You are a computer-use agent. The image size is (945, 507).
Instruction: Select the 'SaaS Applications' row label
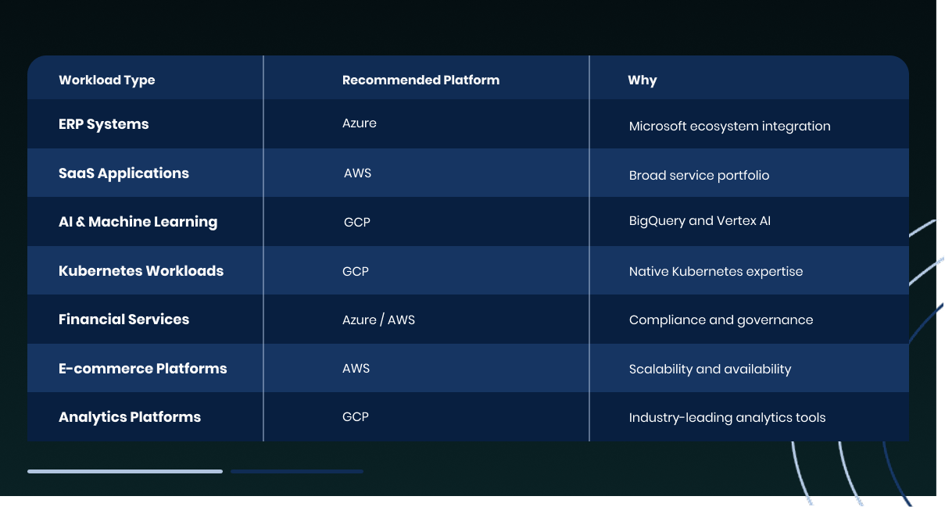123,173
